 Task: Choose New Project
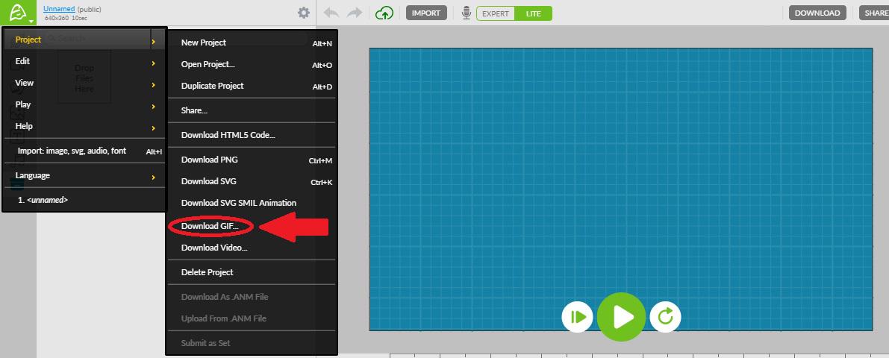click(251, 43)
